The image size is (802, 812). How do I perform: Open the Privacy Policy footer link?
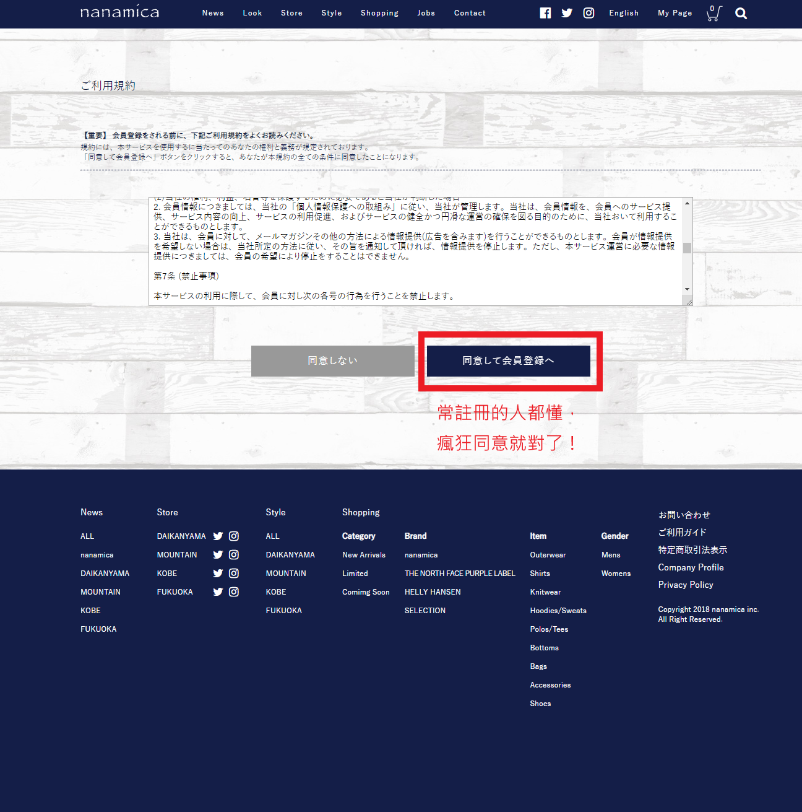pyautogui.click(x=686, y=585)
